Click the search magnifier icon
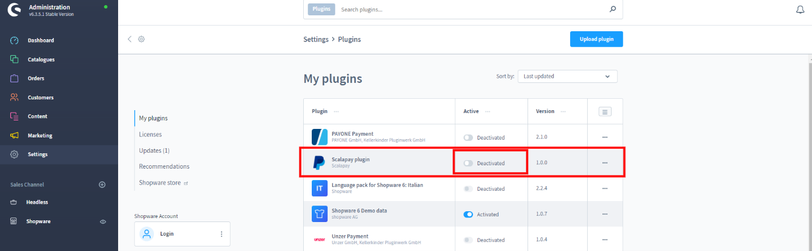The width and height of the screenshot is (812, 251). 613,9
